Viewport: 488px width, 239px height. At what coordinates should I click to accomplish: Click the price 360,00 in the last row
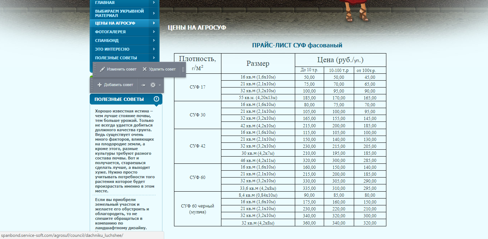coord(309,223)
